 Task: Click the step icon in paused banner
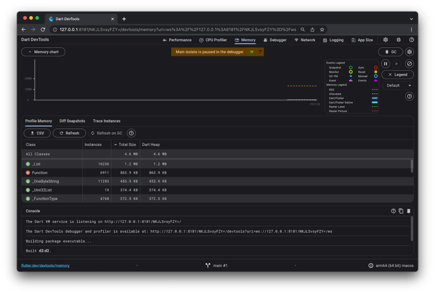click(260, 52)
